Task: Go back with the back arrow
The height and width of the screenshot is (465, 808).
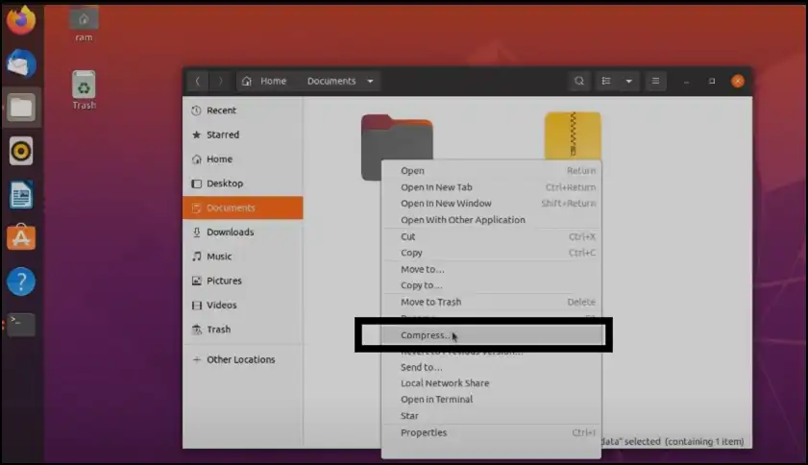Action: click(197, 81)
